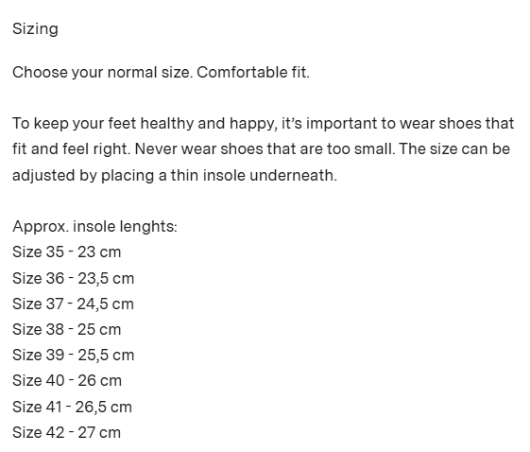Select the Size 37 - 24,5 cm row
Image resolution: width=530 pixels, height=452 pixels.
73,304
